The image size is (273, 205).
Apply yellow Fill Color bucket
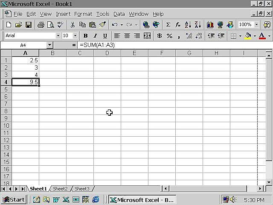tap(248, 36)
